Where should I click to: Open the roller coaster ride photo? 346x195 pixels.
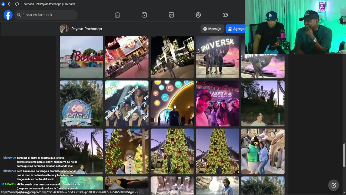(127, 103)
